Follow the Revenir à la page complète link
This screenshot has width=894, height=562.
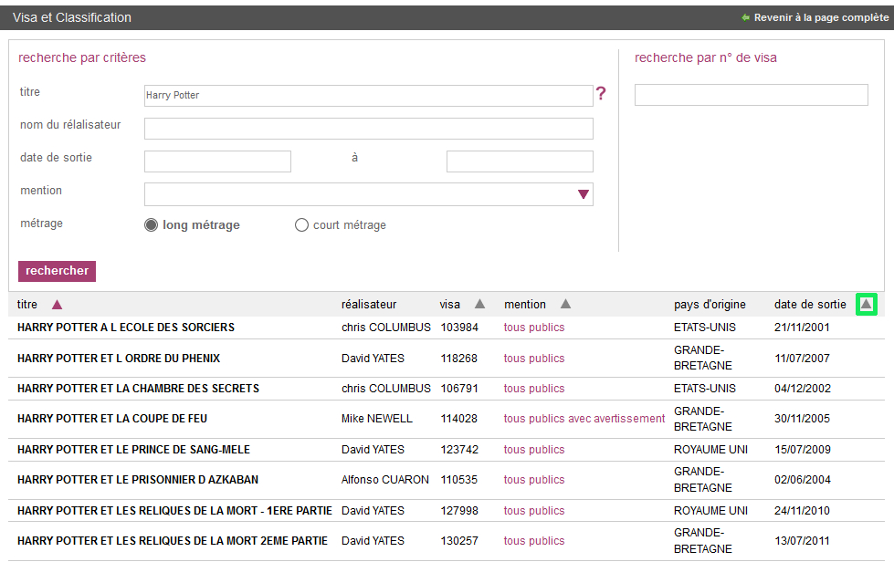820,17
